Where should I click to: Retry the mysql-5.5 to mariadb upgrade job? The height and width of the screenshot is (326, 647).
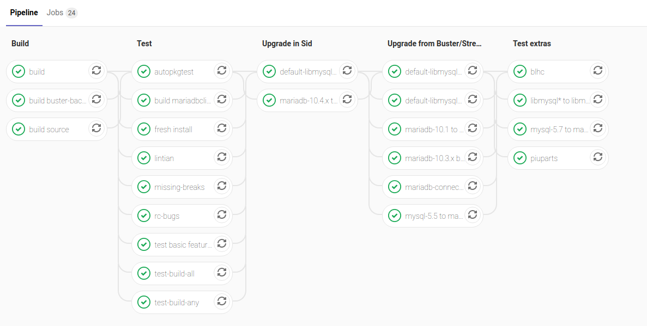click(x=473, y=215)
